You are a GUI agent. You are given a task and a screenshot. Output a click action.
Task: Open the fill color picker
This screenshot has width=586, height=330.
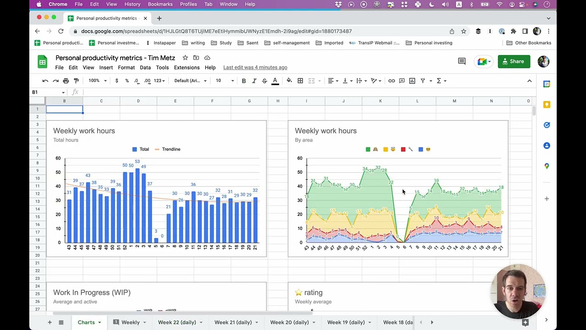click(x=289, y=81)
